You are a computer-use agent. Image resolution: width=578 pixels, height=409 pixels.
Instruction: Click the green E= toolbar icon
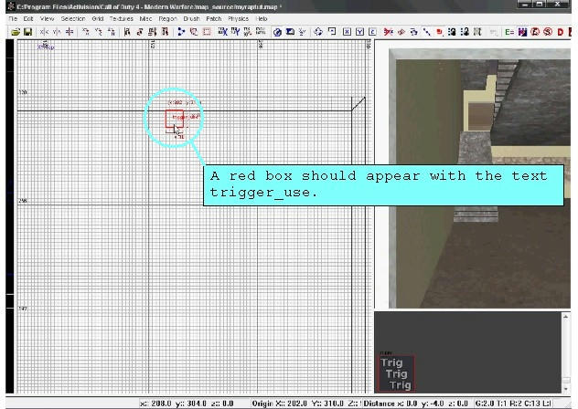click(509, 32)
